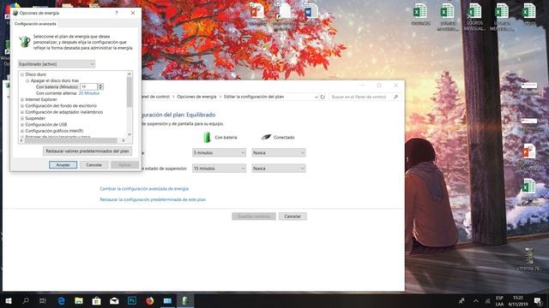Open the Windows Start menu
The height and width of the screenshot is (308, 549).
[x=9, y=300]
